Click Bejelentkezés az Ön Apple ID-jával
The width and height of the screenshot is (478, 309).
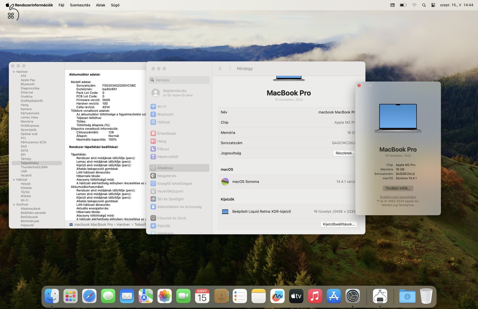[179, 93]
